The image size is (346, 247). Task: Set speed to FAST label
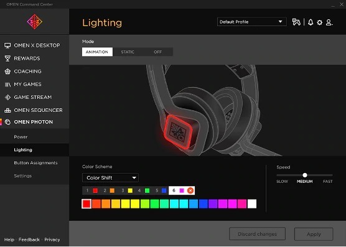pos(328,182)
